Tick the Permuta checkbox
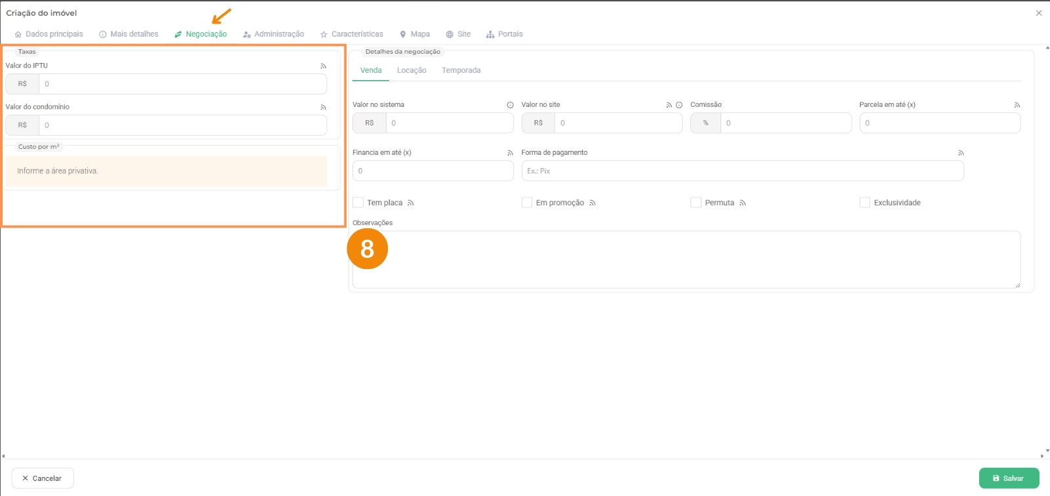This screenshot has width=1050, height=496. (x=696, y=203)
